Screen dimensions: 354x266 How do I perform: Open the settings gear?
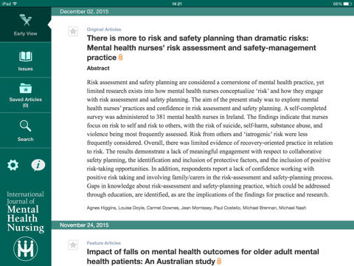13,165
